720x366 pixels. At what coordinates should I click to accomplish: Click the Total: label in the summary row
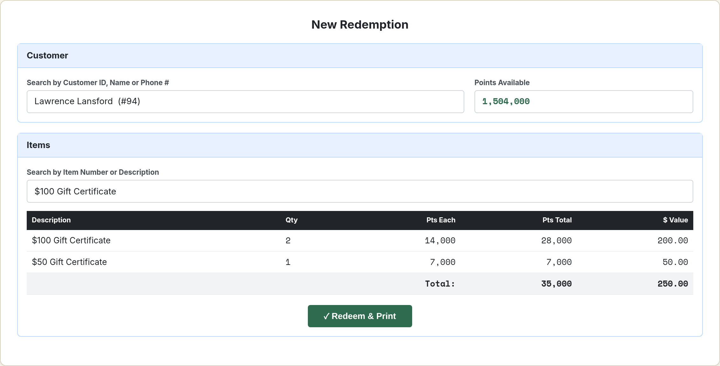(440, 284)
